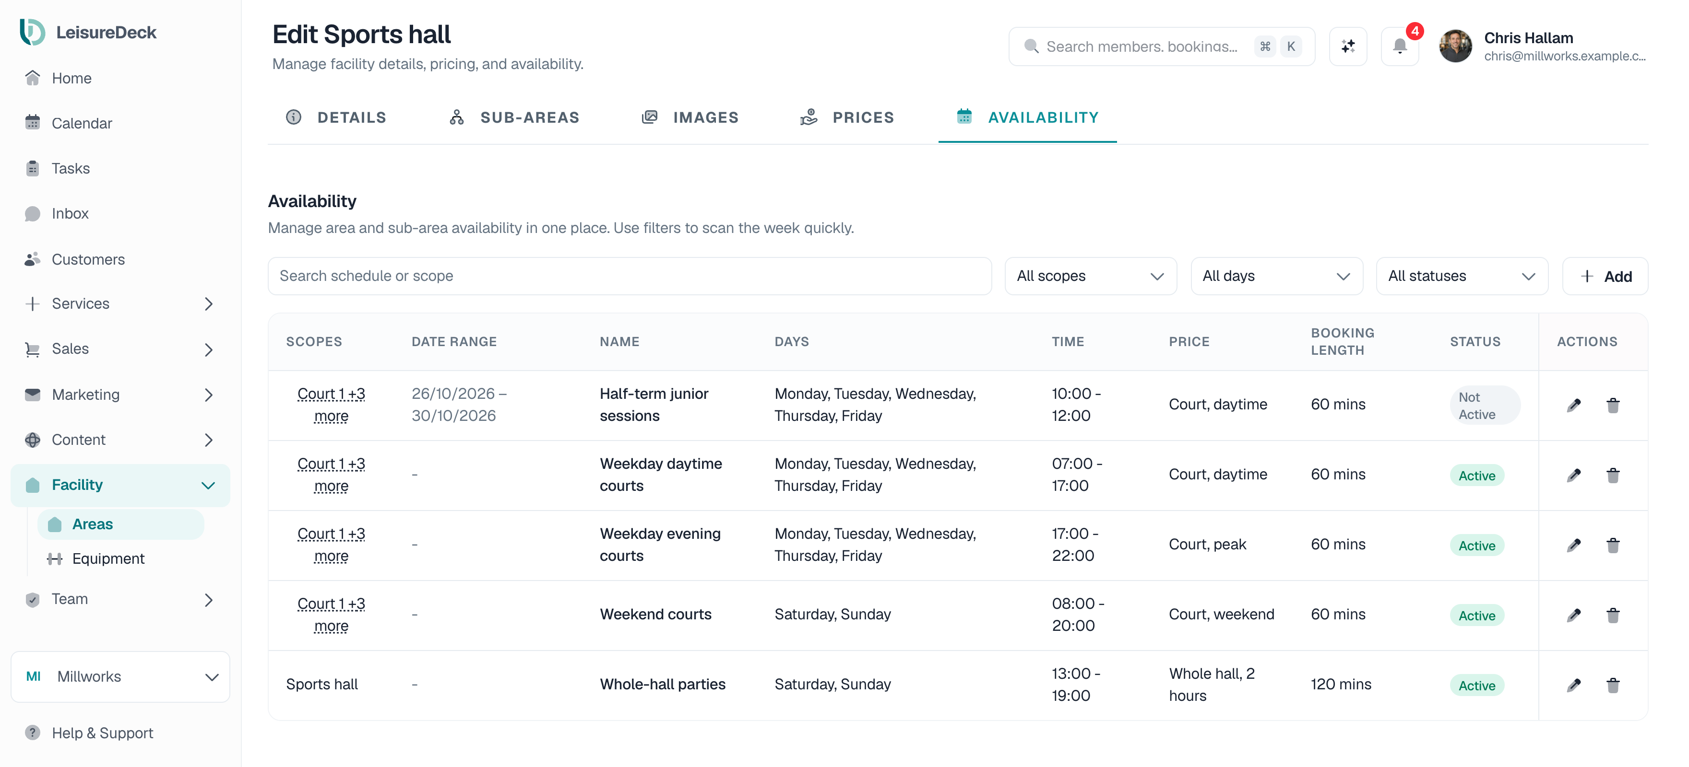This screenshot has width=1689, height=767.
Task: Expand the Marketing menu
Action: [x=120, y=395]
